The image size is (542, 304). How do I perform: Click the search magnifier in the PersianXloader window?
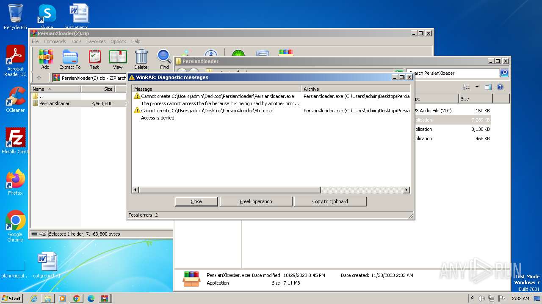click(504, 73)
